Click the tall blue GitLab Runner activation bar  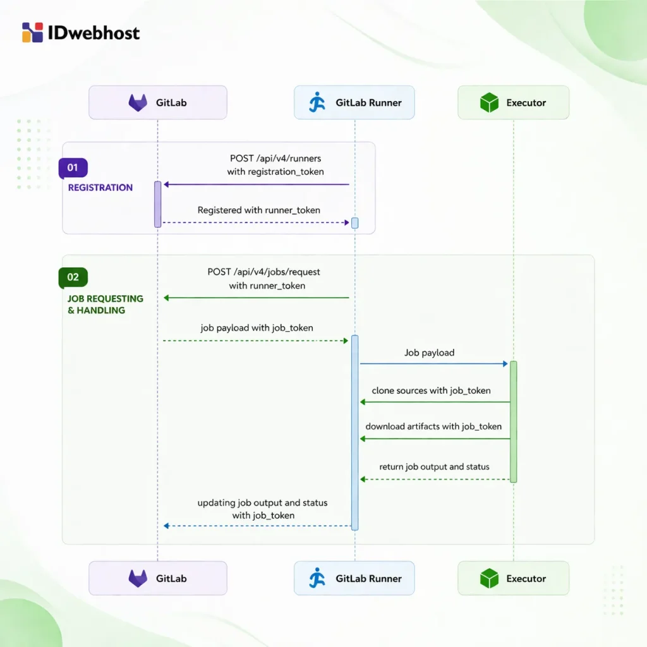point(355,433)
